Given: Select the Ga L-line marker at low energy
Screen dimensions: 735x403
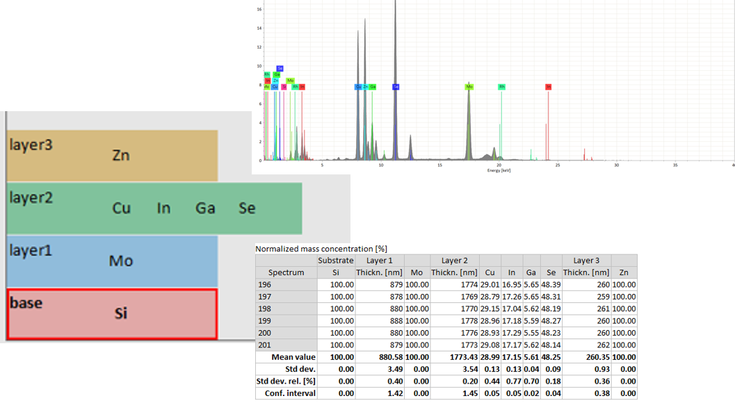Looking at the screenshot, I should (x=277, y=74).
